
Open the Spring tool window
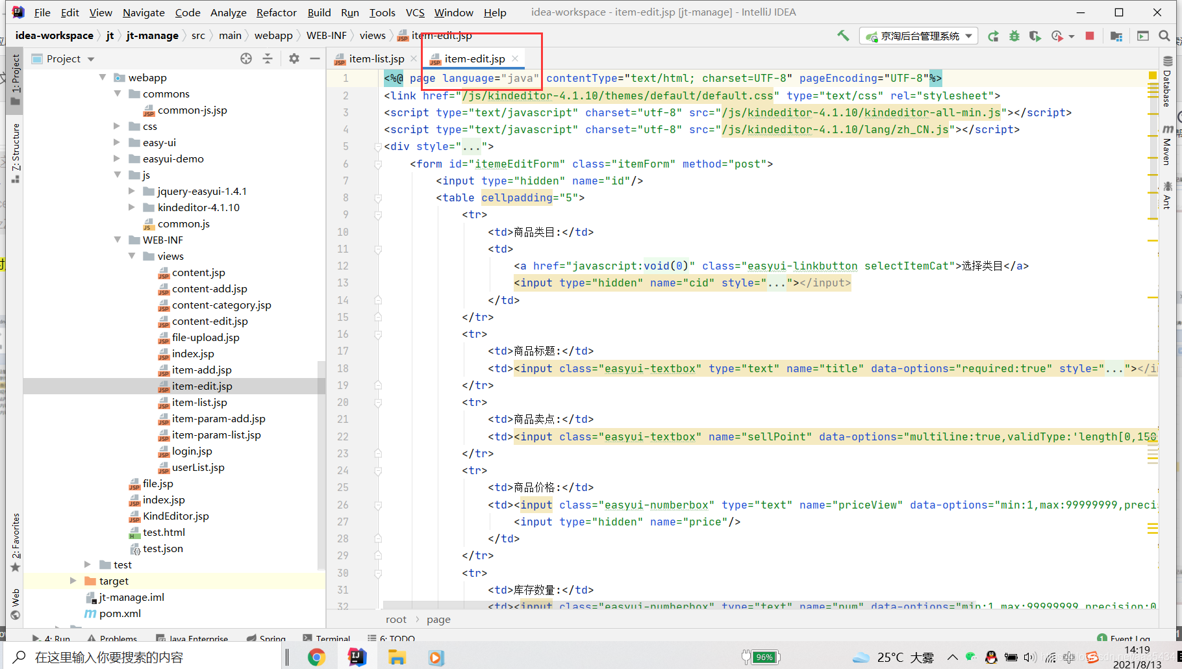tap(266, 638)
